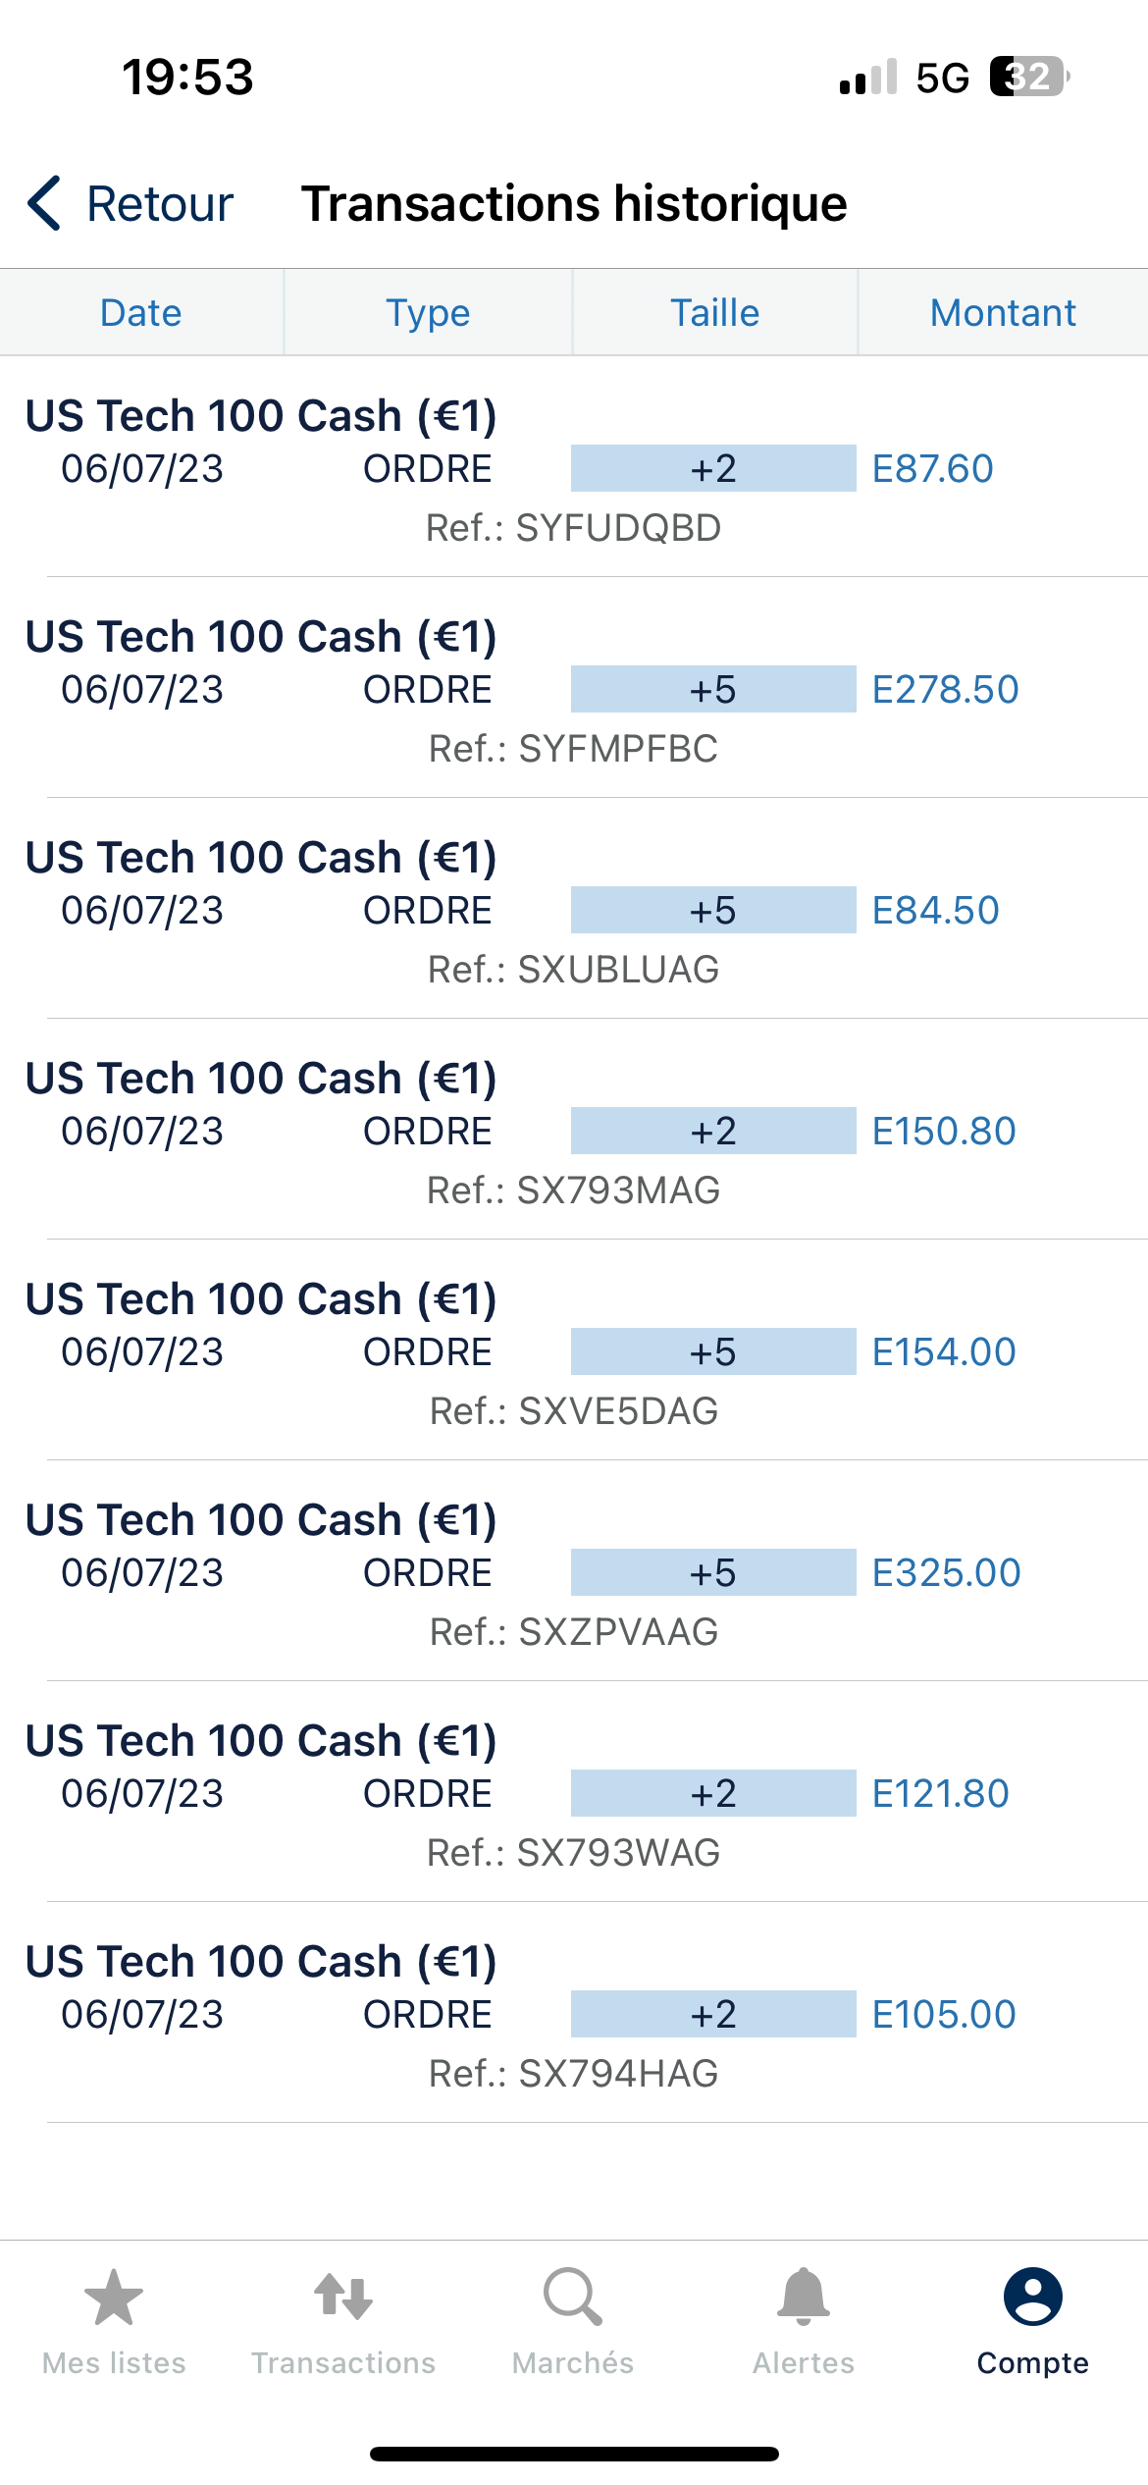
Task: Open transaction with Ref SXUBLUAG
Action: point(573,970)
